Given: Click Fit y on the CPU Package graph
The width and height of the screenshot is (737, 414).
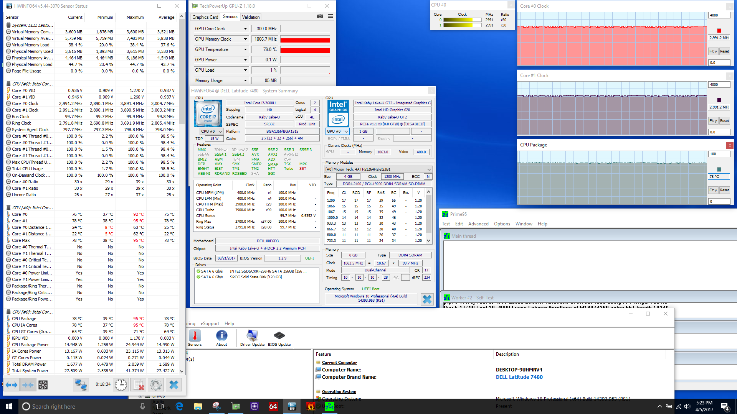Looking at the screenshot, I should [x=713, y=190].
